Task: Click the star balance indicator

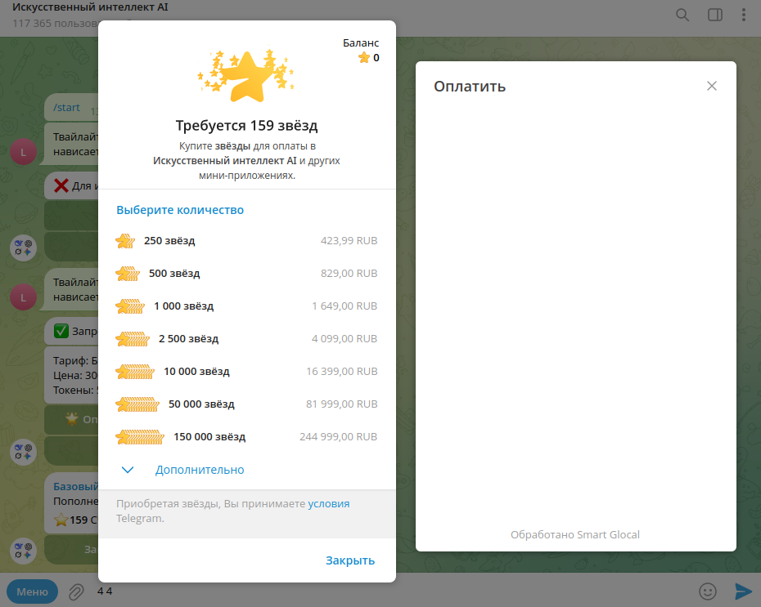Action: click(368, 58)
